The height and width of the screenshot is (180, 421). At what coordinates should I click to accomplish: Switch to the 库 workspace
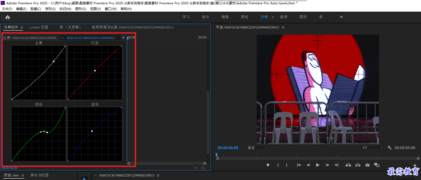(x=321, y=17)
